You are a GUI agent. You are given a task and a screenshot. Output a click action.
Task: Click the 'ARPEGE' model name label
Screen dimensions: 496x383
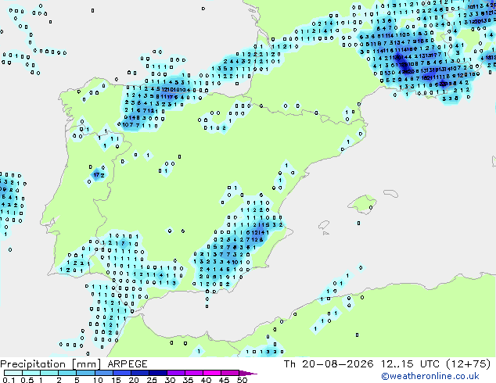pos(128,364)
